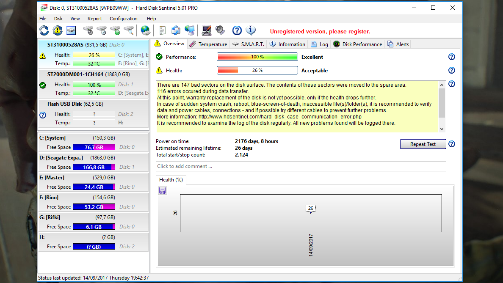Screen dimensions: 503x283
Task: Open the File menu
Action: tap(43, 19)
